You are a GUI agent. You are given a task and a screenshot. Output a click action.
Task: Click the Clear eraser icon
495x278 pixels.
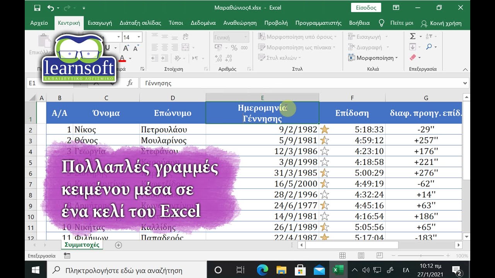pos(412,58)
